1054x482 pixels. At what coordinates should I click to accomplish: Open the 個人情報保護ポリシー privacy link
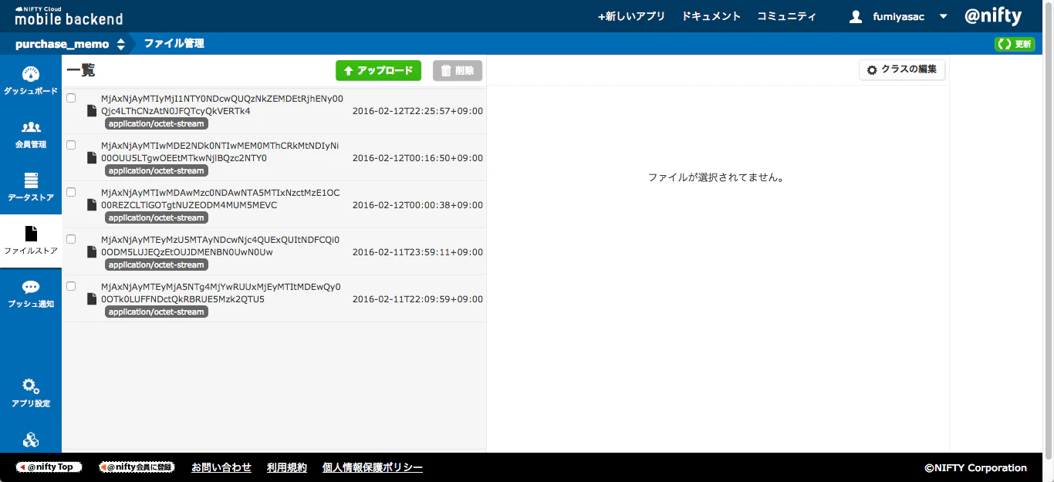[373, 467]
